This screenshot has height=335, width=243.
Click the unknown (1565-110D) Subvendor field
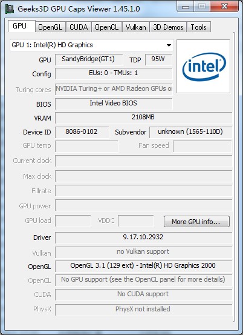point(190,132)
